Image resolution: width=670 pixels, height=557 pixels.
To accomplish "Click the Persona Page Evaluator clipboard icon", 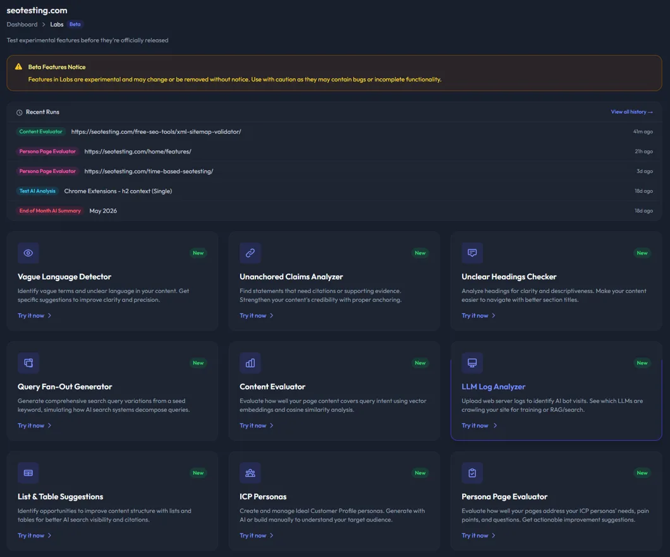I will (x=472, y=473).
